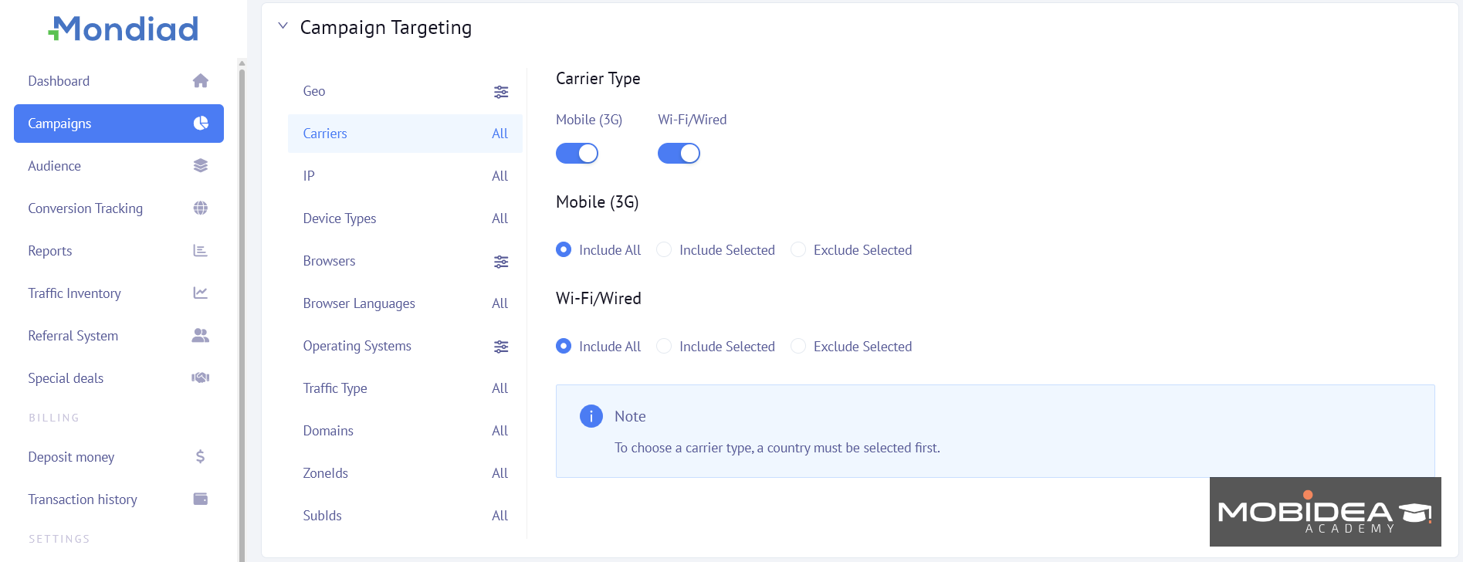Click the Traffic Inventory line graph icon
Viewport: 1463px width, 562px height.
coord(201,293)
